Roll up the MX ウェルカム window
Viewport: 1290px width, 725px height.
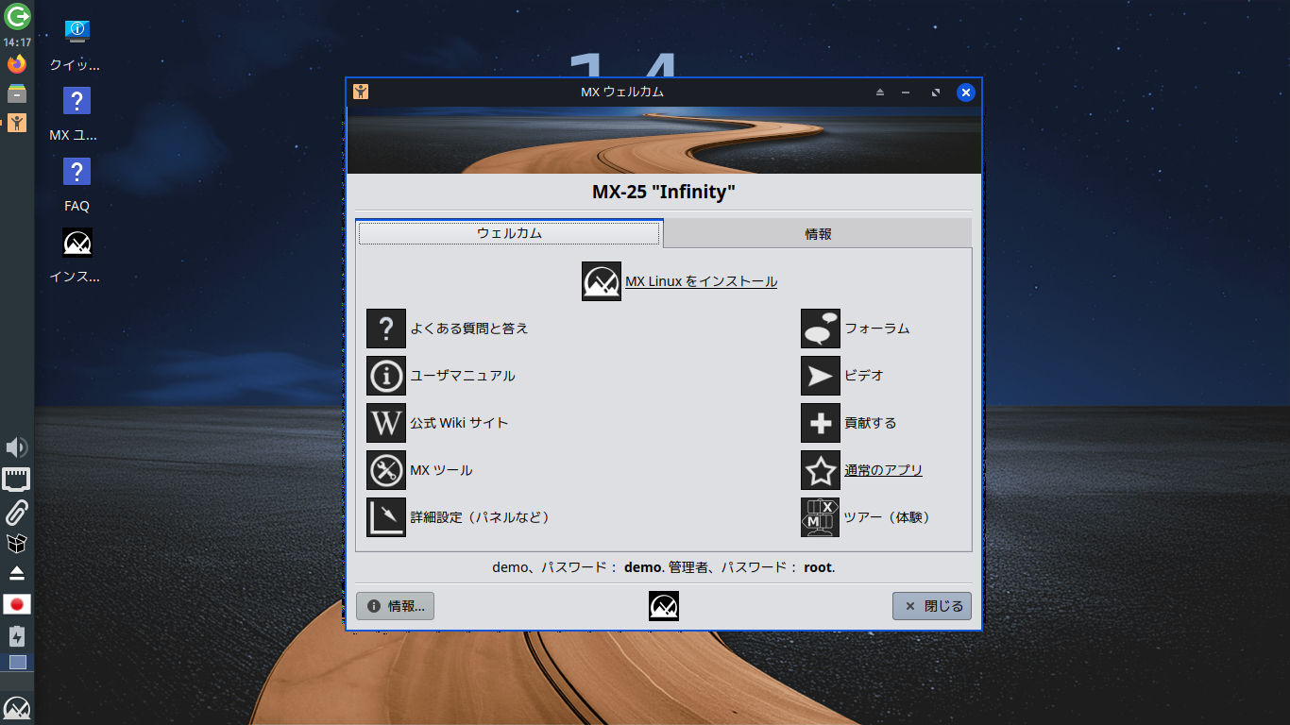[880, 93]
